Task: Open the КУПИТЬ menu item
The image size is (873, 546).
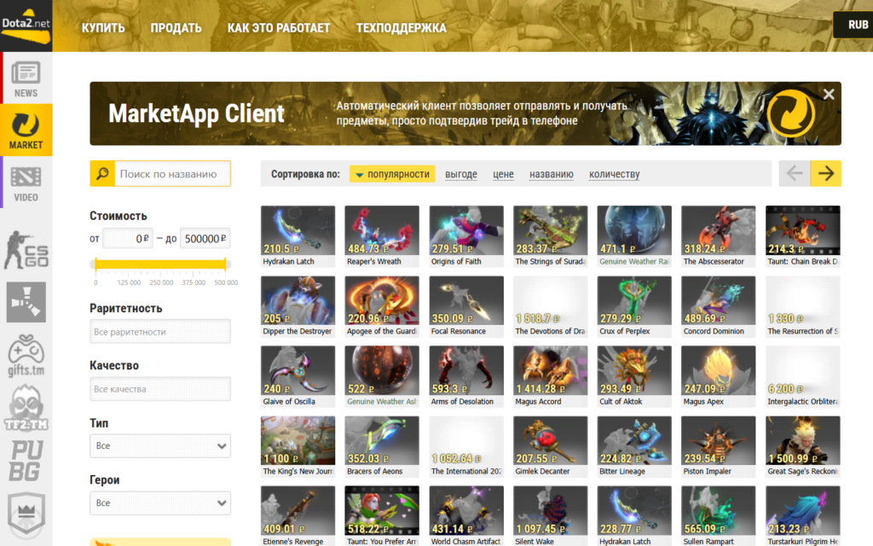Action: tap(103, 28)
